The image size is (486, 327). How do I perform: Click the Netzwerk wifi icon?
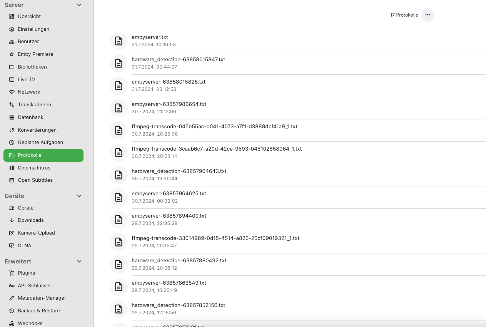pos(12,92)
